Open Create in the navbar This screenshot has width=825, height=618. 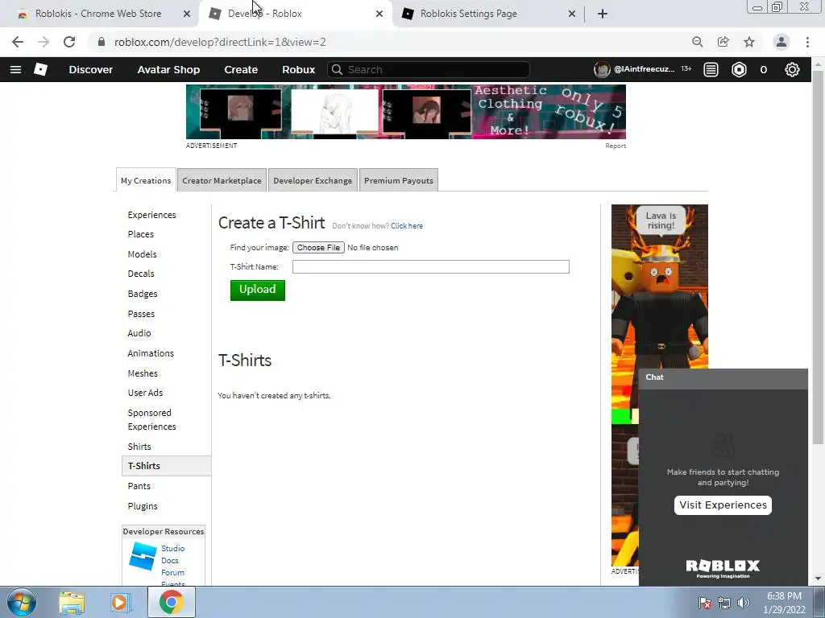click(x=241, y=69)
